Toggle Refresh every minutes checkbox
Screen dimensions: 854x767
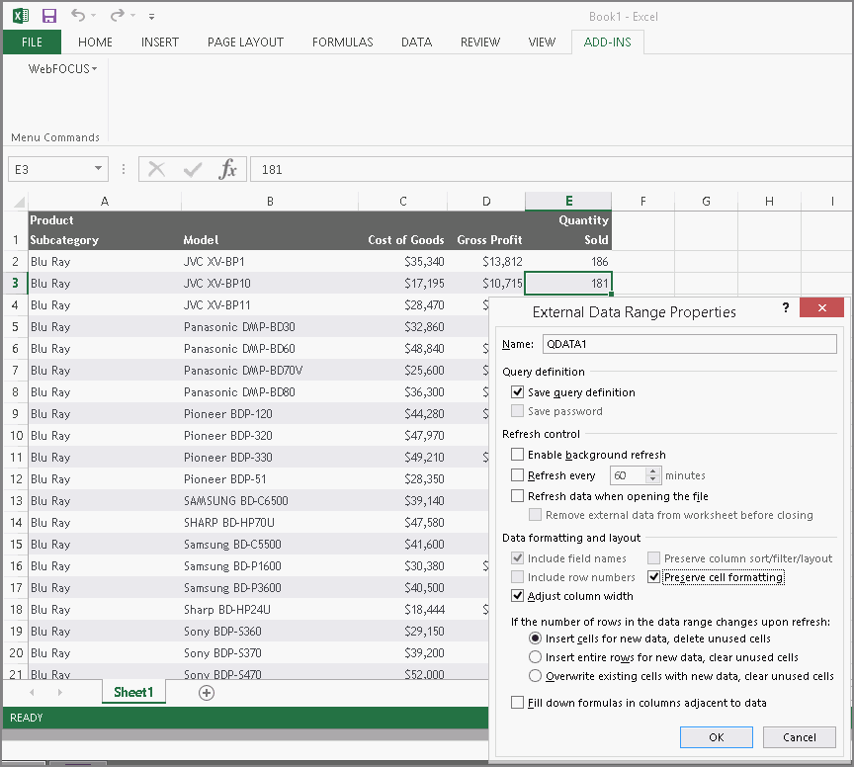(517, 475)
